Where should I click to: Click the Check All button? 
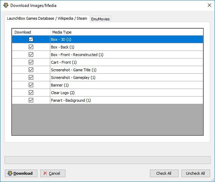164,173
